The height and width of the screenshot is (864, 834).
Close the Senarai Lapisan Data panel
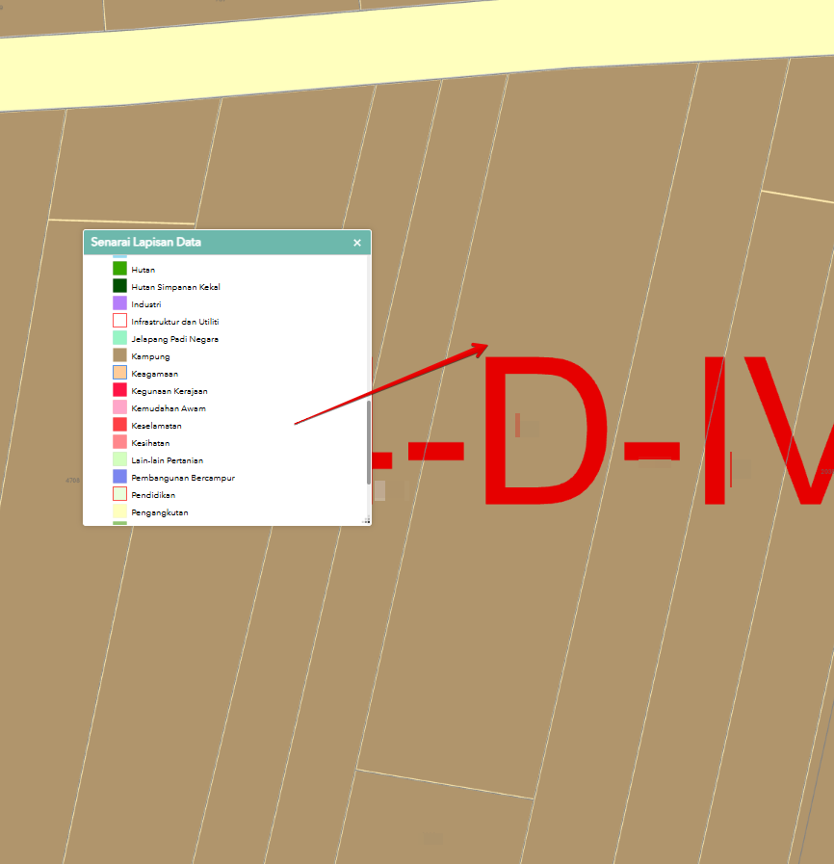(x=357, y=243)
